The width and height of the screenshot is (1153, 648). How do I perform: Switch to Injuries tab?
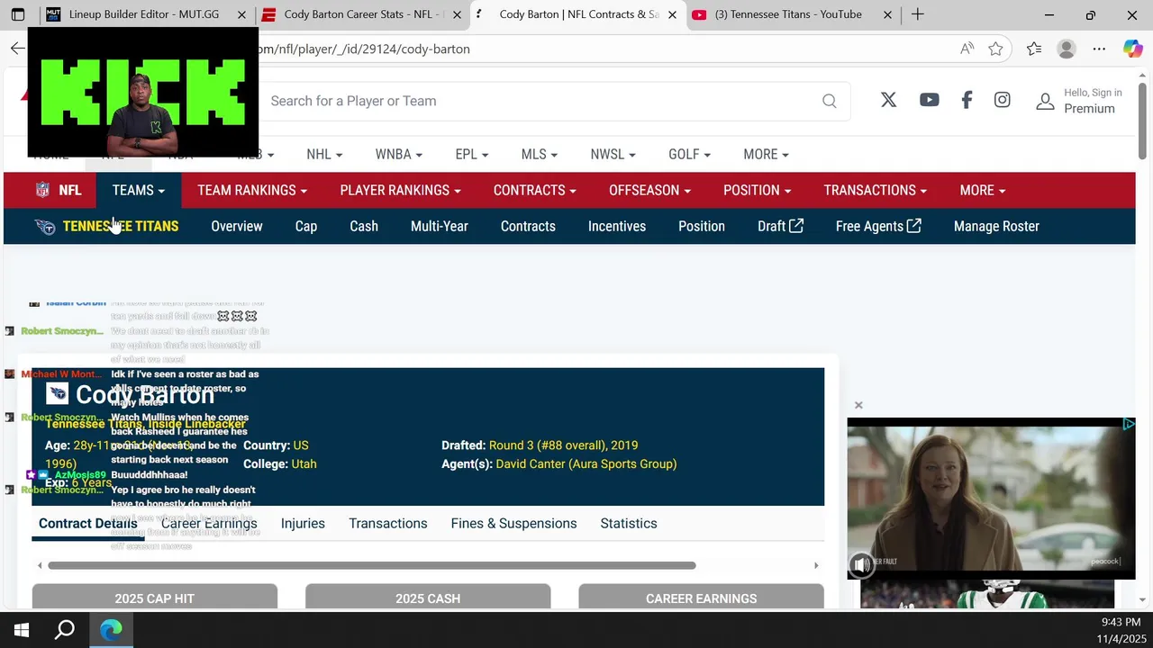[303, 523]
